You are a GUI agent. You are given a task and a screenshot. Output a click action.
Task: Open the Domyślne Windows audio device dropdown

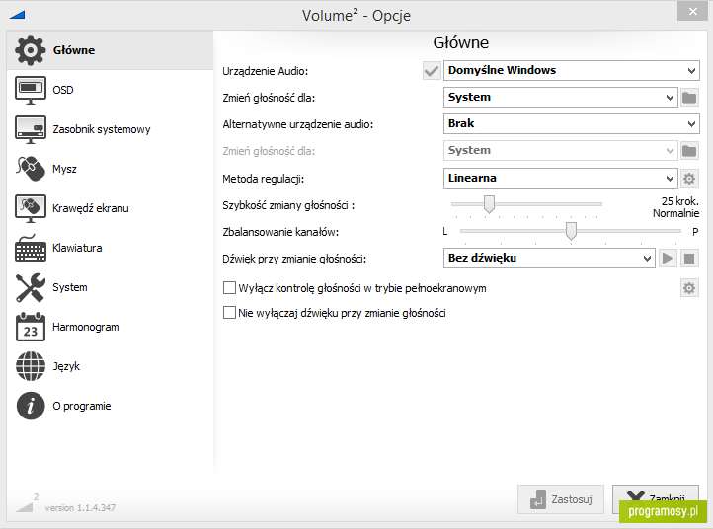click(571, 70)
